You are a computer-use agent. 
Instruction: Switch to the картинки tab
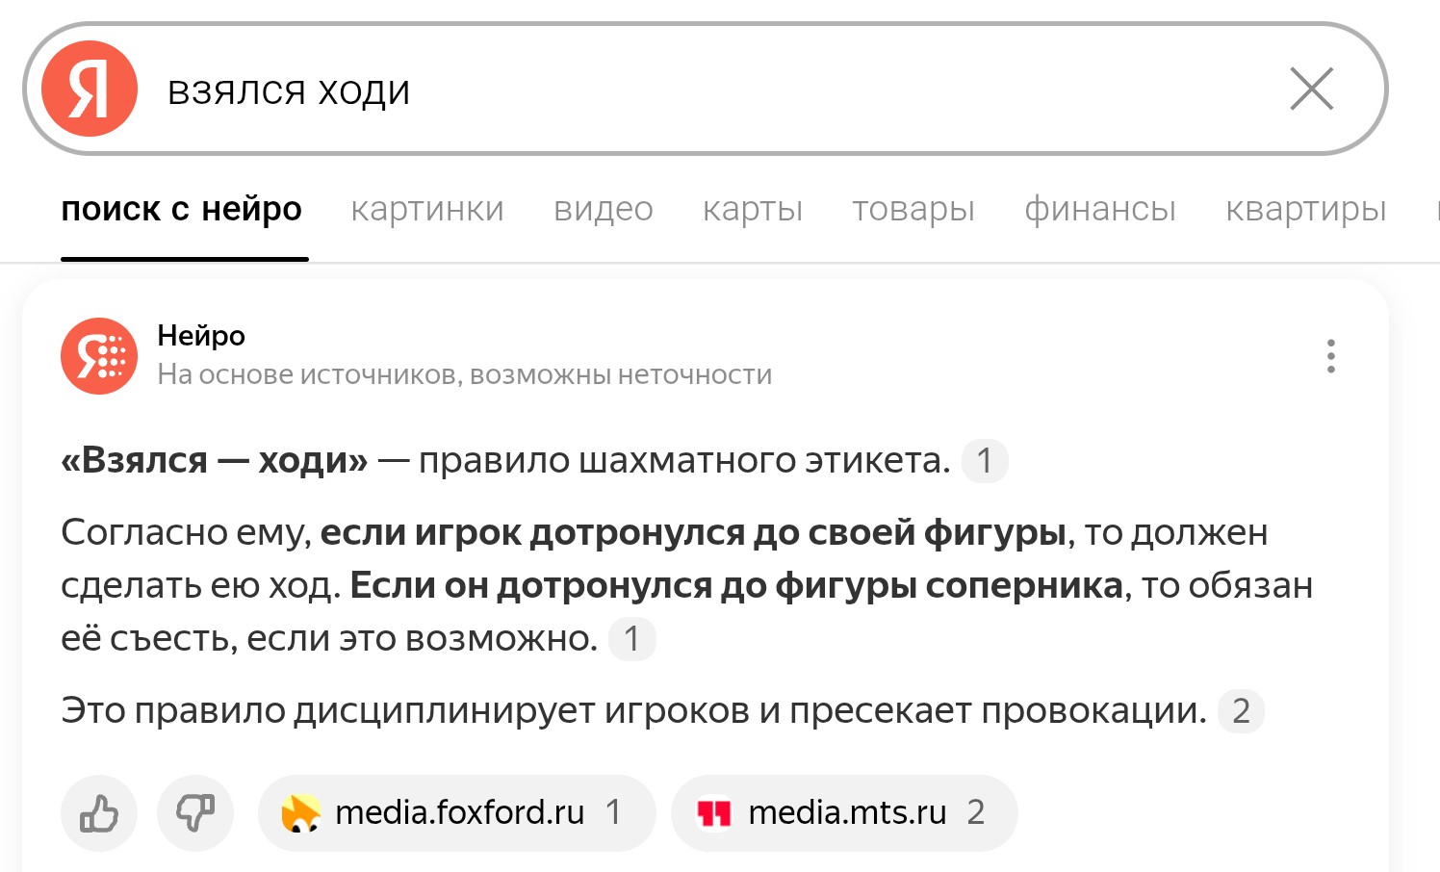click(427, 209)
